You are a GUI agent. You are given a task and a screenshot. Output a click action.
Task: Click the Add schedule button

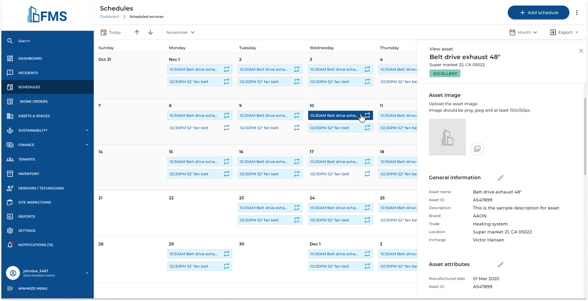(x=538, y=13)
